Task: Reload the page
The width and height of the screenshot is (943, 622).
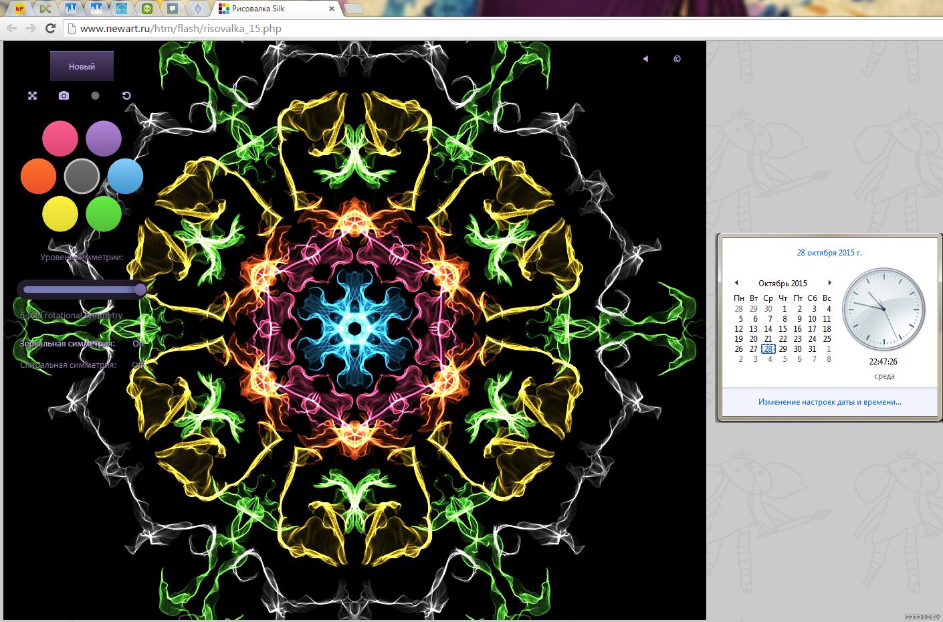Action: point(50,28)
